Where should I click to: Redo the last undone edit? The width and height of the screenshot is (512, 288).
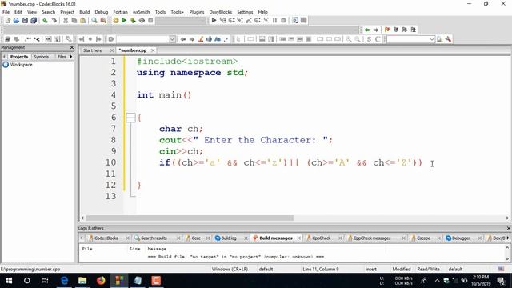point(54,21)
